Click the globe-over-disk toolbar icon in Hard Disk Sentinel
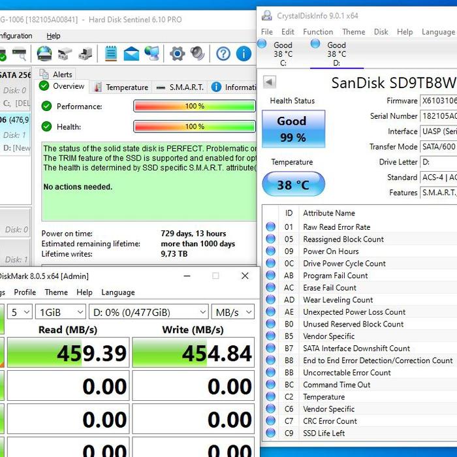This screenshot has height=457, width=457. tap(44, 54)
